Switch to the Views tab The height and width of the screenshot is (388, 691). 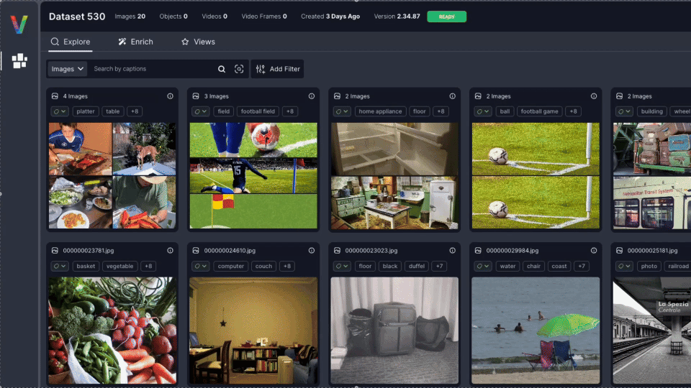(199, 42)
